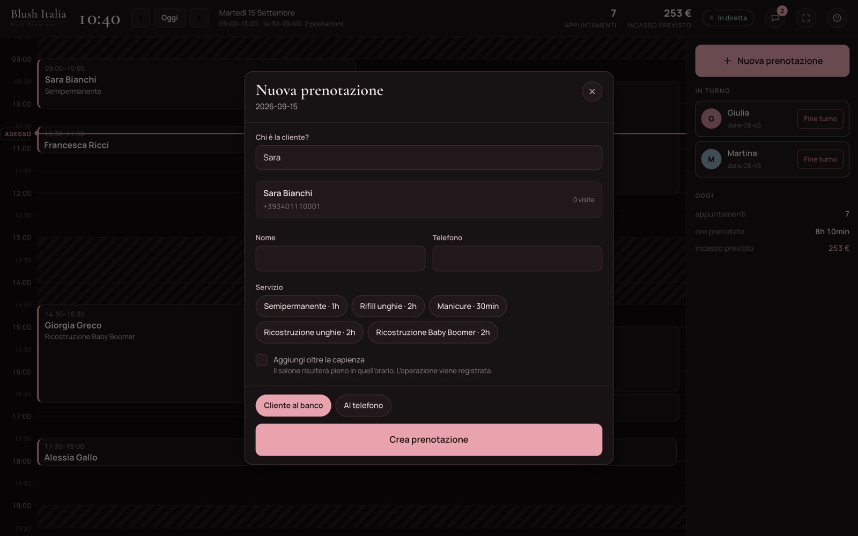Select Ricostruzione Baby Boomer · 2h service
This screenshot has height=536, width=858.
point(433,332)
